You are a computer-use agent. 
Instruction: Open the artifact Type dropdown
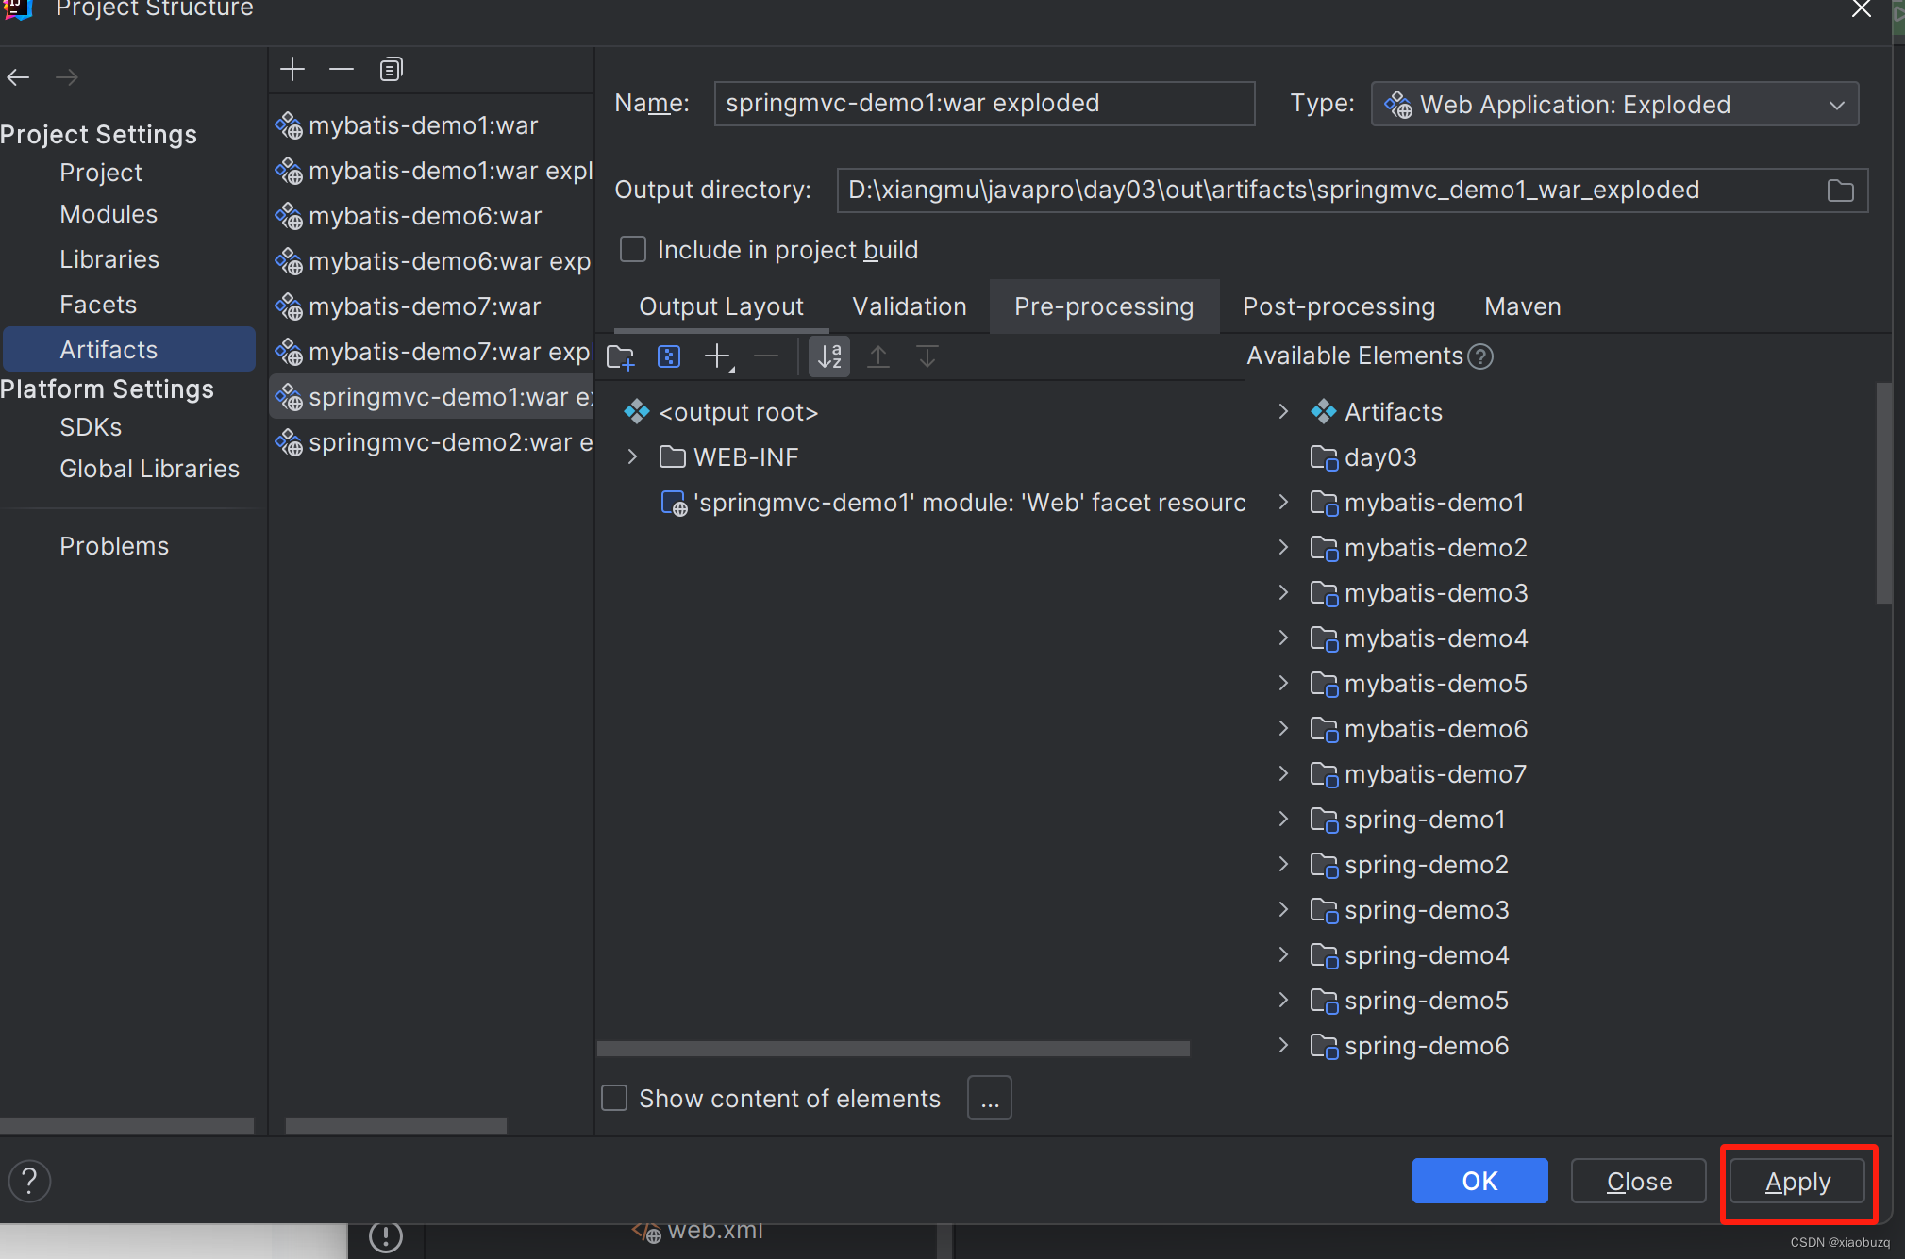pyautogui.click(x=1614, y=104)
